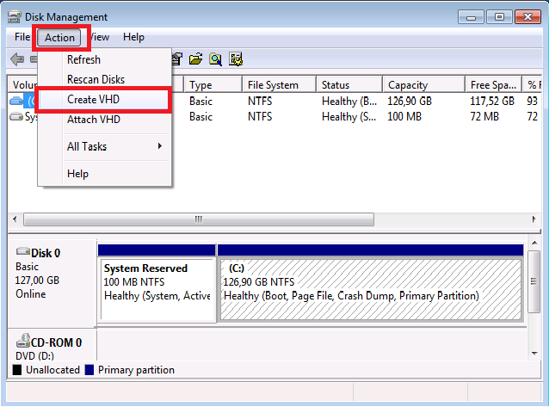Select the (C:) partition block
The height and width of the screenshot is (407, 549).
tap(371, 288)
